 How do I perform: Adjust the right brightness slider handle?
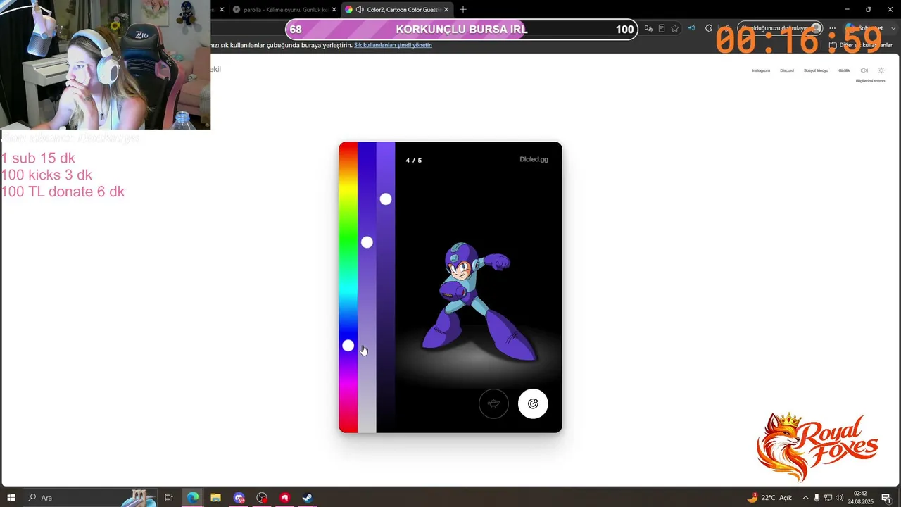pos(386,199)
